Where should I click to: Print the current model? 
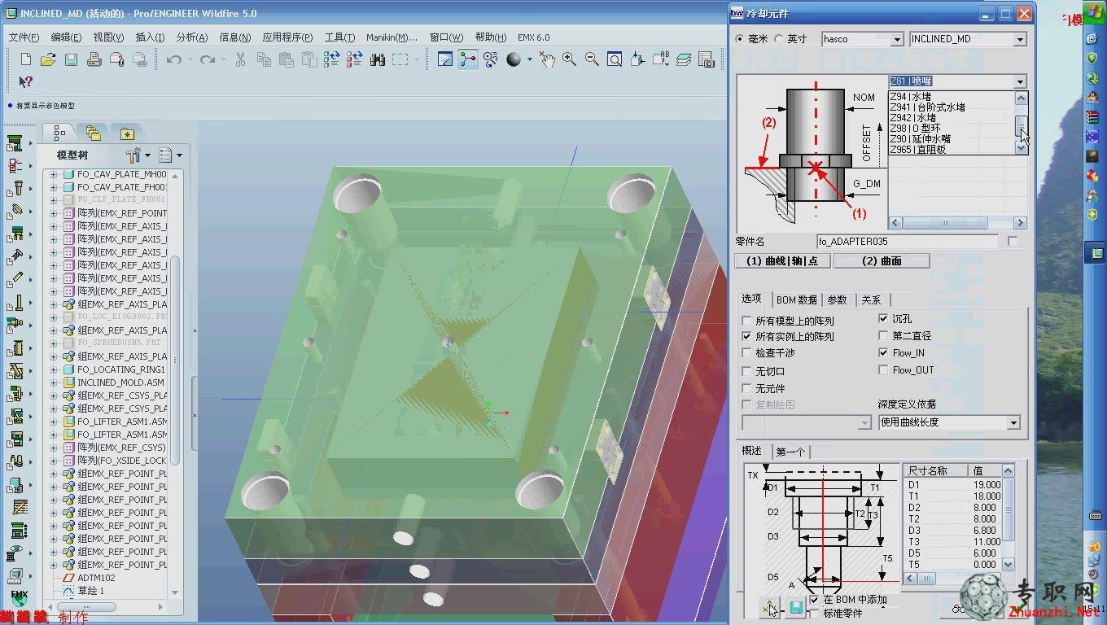coord(94,59)
